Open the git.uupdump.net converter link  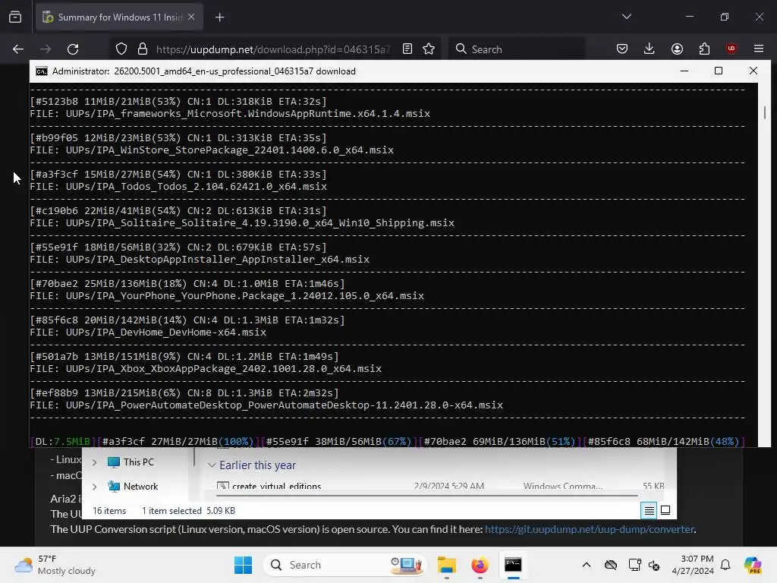[589, 529]
